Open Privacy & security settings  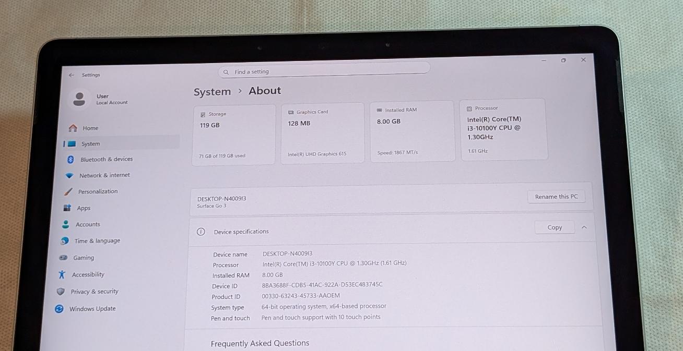pos(94,292)
